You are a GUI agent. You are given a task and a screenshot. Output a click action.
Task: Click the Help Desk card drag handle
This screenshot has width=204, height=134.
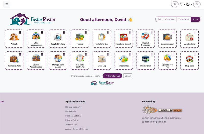pyautogui.click(x=195, y=54)
